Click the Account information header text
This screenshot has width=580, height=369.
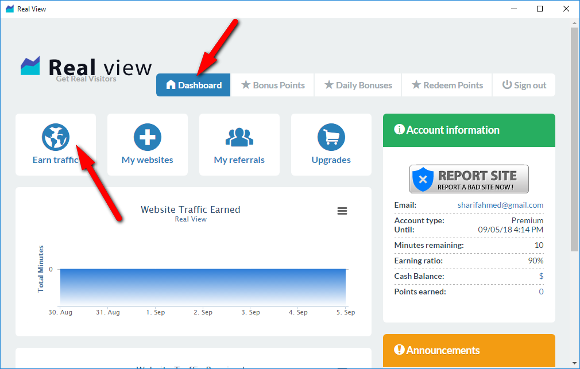[x=453, y=130]
